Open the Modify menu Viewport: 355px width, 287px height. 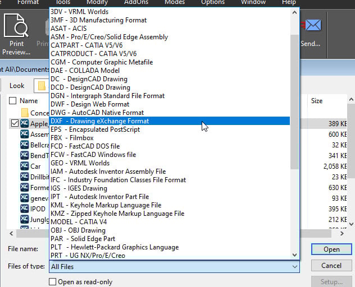97,2
